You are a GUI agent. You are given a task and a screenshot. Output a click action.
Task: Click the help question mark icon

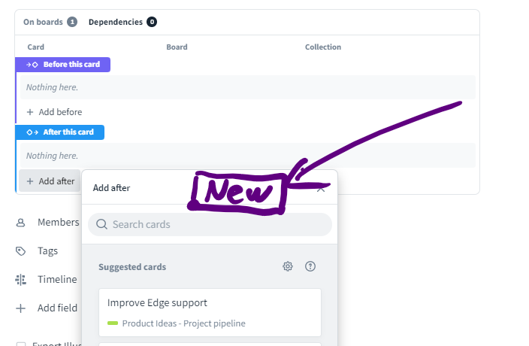310,266
